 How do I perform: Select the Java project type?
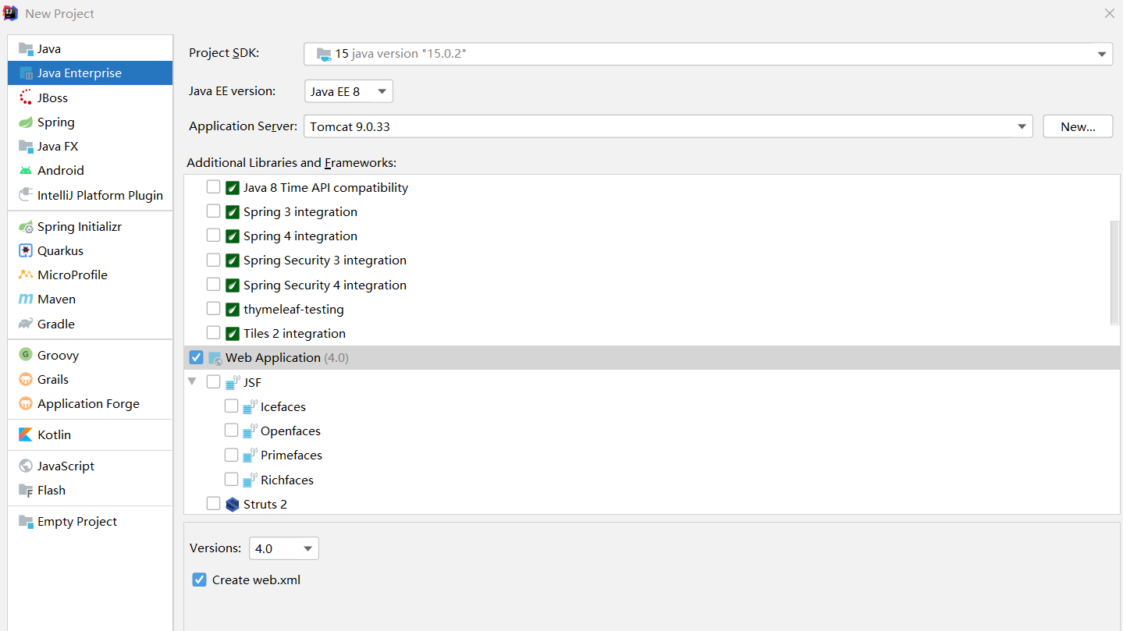[x=90, y=48]
